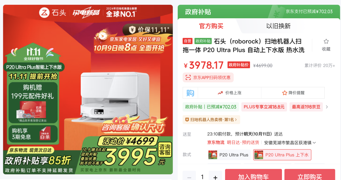Click the yellow 咨询客服 badge on the product image

click(x=165, y=150)
